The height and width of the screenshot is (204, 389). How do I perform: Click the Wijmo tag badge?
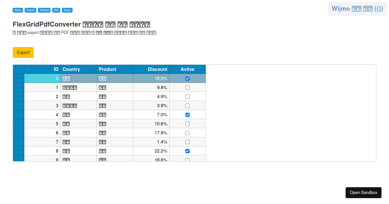click(18, 10)
